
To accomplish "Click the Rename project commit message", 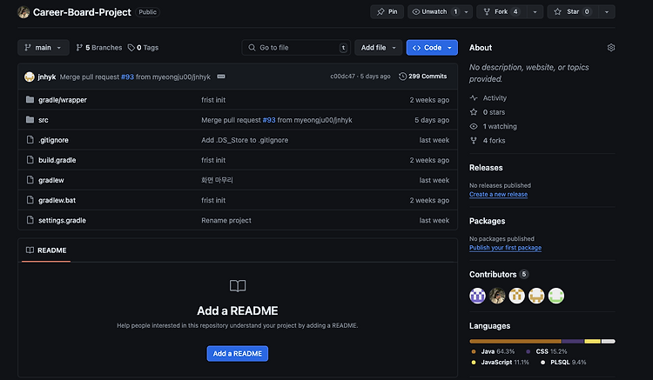I will tap(226, 220).
